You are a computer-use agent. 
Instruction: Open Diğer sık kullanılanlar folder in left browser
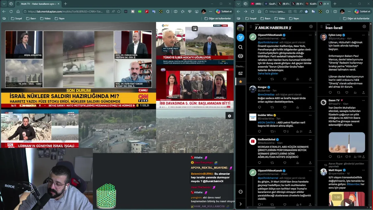(x=217, y=18)
